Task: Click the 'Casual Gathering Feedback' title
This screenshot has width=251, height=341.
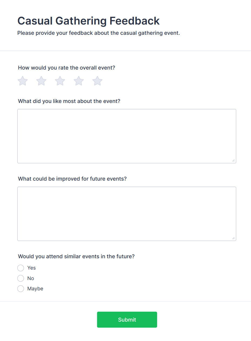Action: 89,21
